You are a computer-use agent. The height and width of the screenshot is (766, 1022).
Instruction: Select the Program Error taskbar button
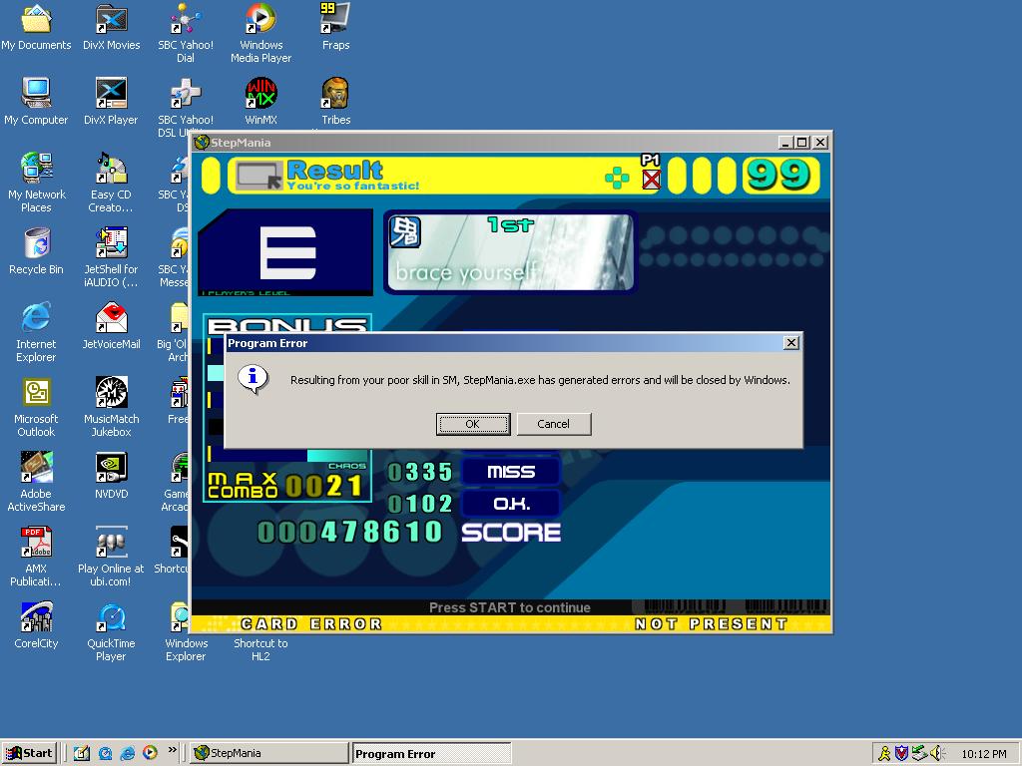point(431,754)
